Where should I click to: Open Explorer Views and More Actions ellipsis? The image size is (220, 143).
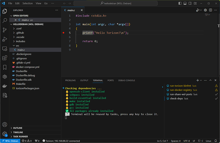click(x=57, y=10)
